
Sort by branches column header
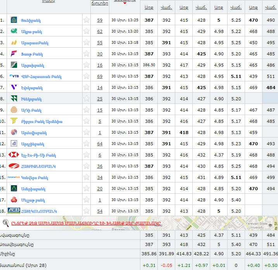coord(100,3)
